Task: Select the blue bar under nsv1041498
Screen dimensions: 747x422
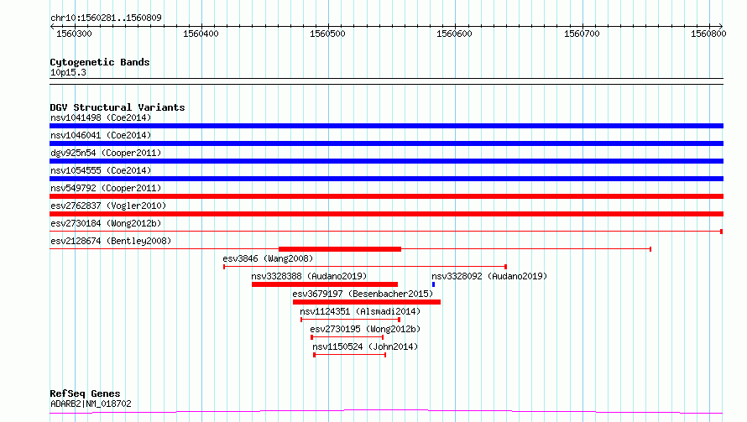Action: point(386,126)
